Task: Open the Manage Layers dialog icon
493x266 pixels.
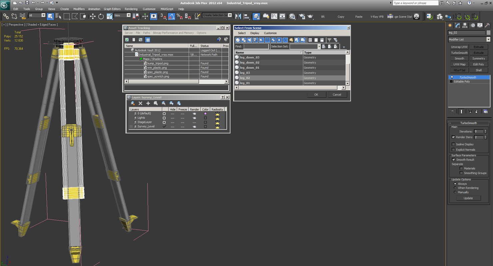Action: click(x=256, y=16)
